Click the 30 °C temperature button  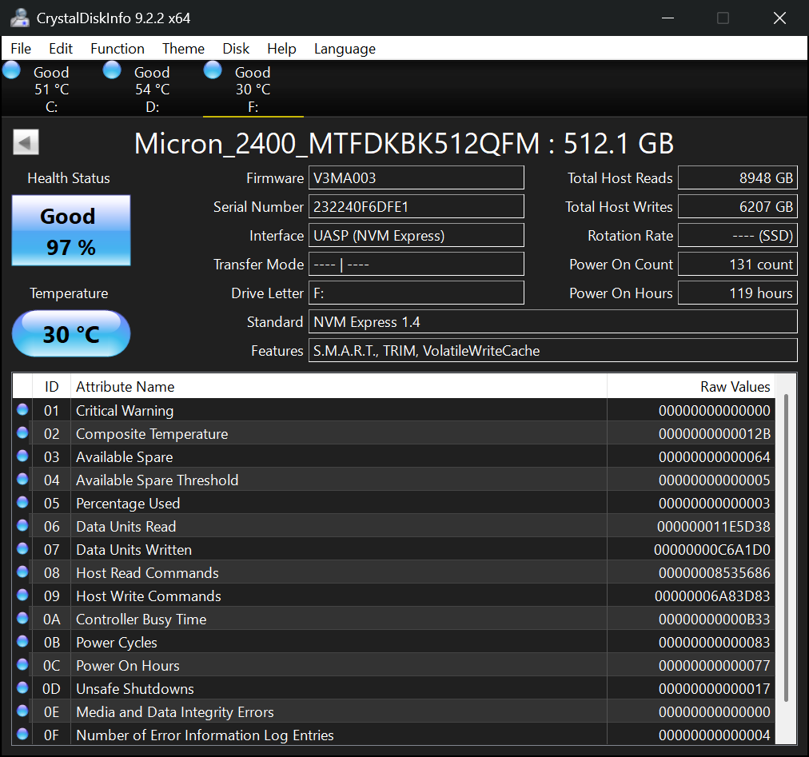[71, 333]
